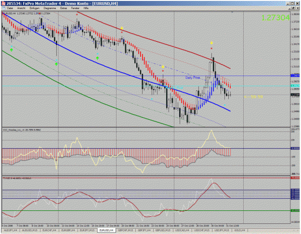
Task: Click the 17 Oct 04:00 time axis label
Action: coord(113,226)
